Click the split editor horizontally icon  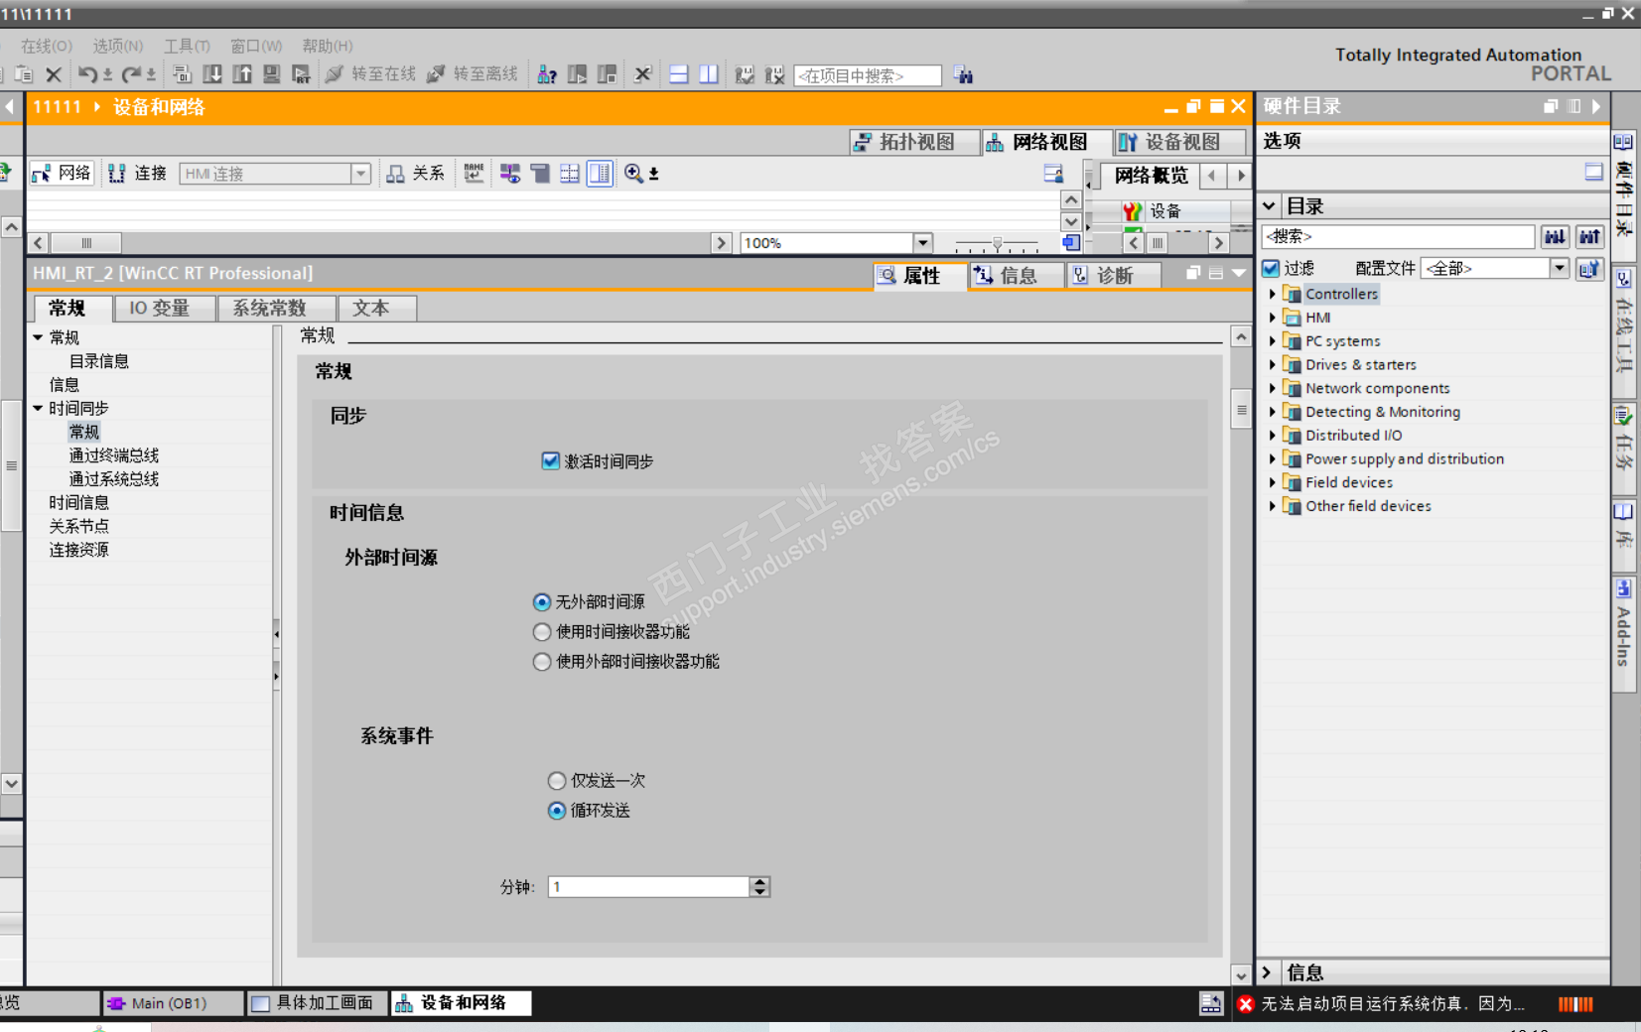point(679,74)
